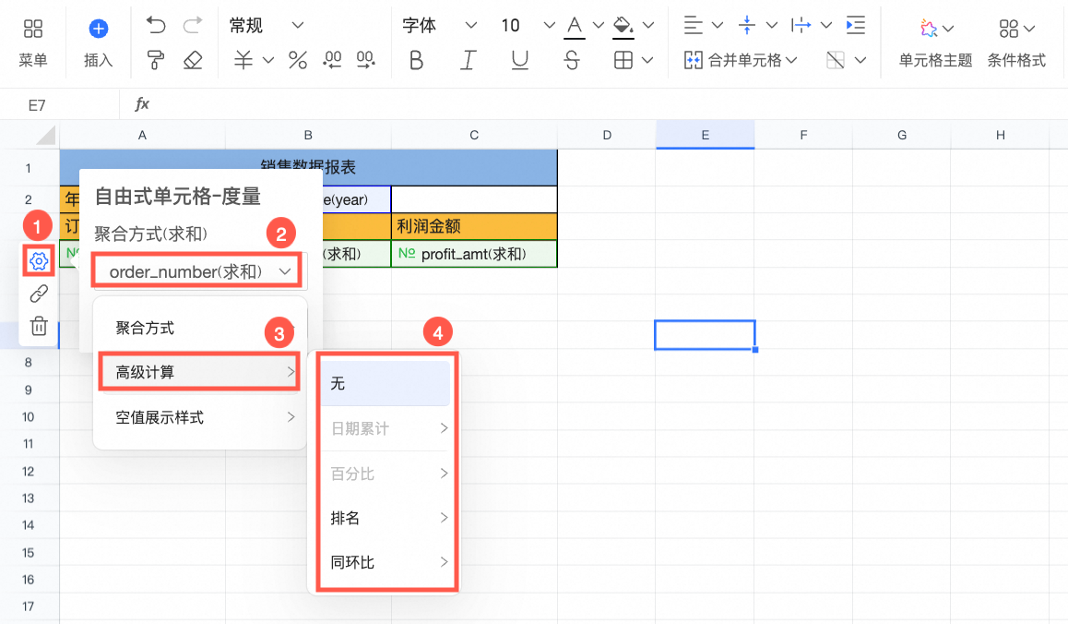The image size is (1068, 624).
Task: Click the diagonal line cell icon
Action: pos(835,60)
